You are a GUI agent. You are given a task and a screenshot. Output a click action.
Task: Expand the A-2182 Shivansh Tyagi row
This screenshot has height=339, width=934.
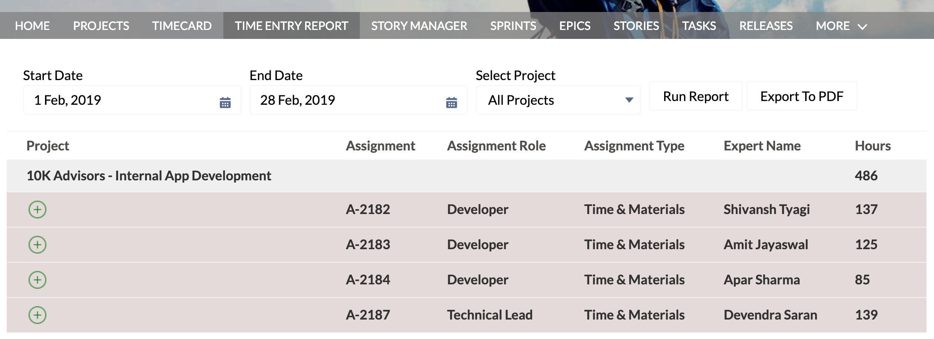(37, 210)
